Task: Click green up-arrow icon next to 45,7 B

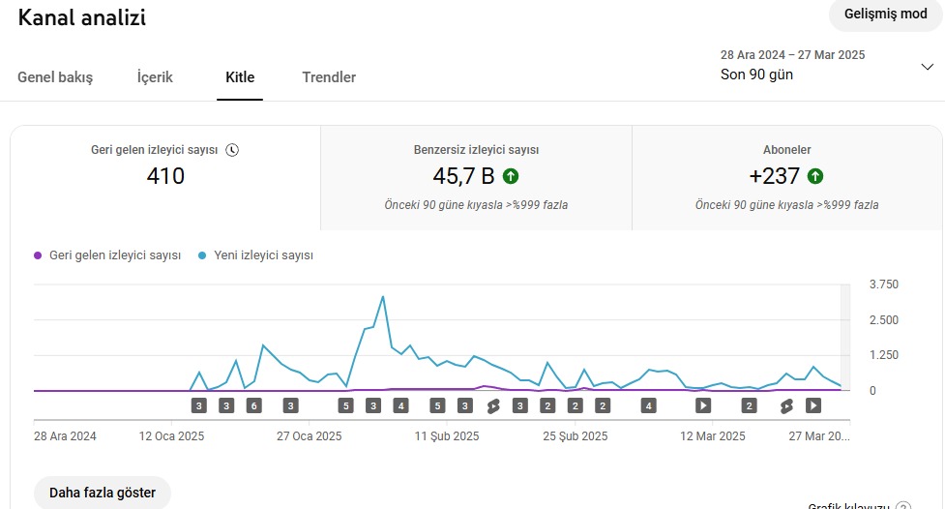Action: [511, 176]
